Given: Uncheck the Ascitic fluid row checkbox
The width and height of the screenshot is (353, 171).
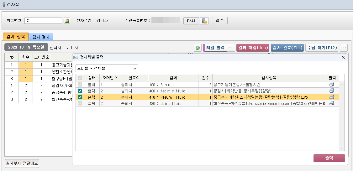Looking at the screenshot, I should pyautogui.click(x=80, y=91).
